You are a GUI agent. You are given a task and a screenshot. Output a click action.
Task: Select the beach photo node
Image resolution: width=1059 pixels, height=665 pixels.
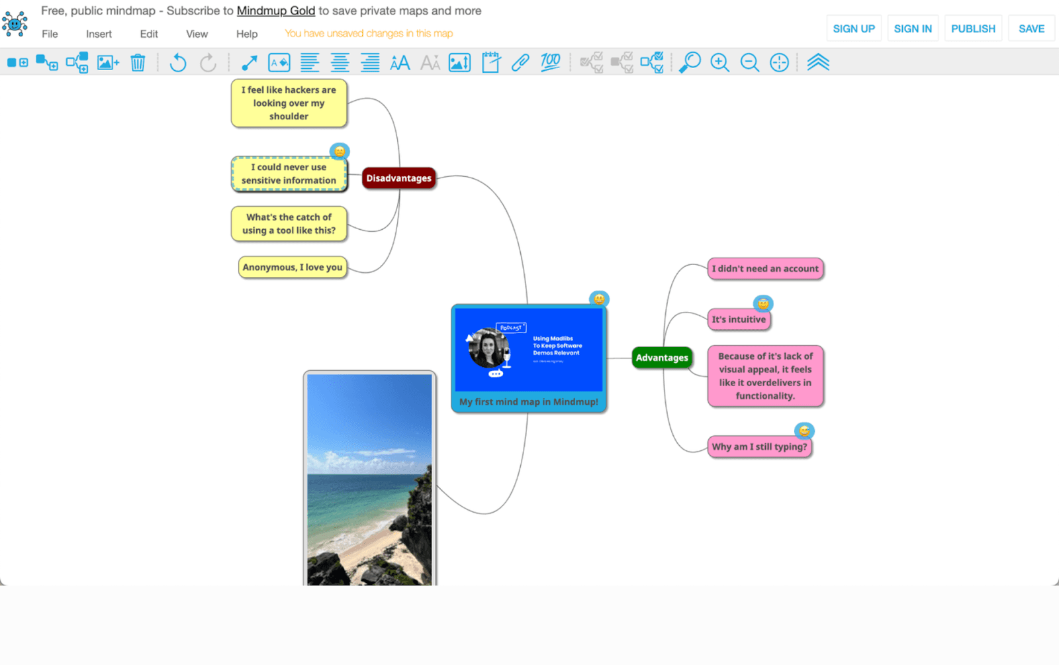pyautogui.click(x=369, y=478)
